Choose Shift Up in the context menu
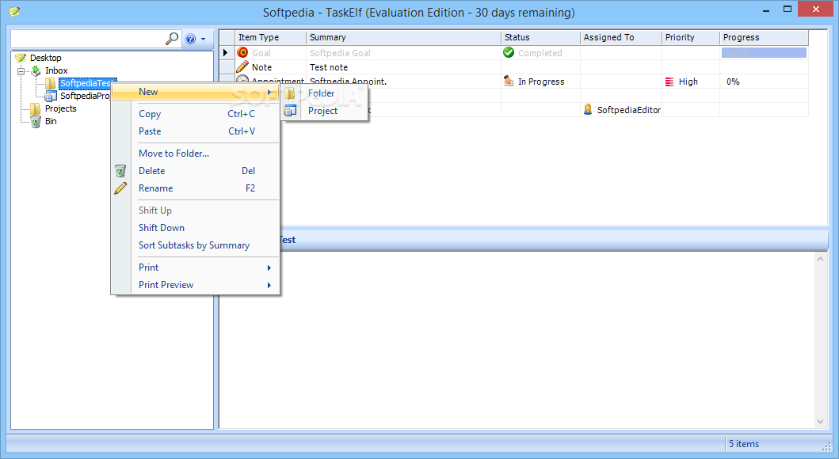 click(x=196, y=211)
